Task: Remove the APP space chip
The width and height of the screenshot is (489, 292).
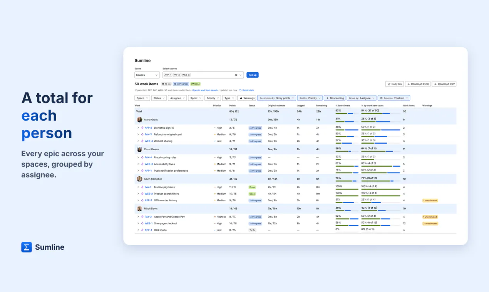Action: [171, 75]
